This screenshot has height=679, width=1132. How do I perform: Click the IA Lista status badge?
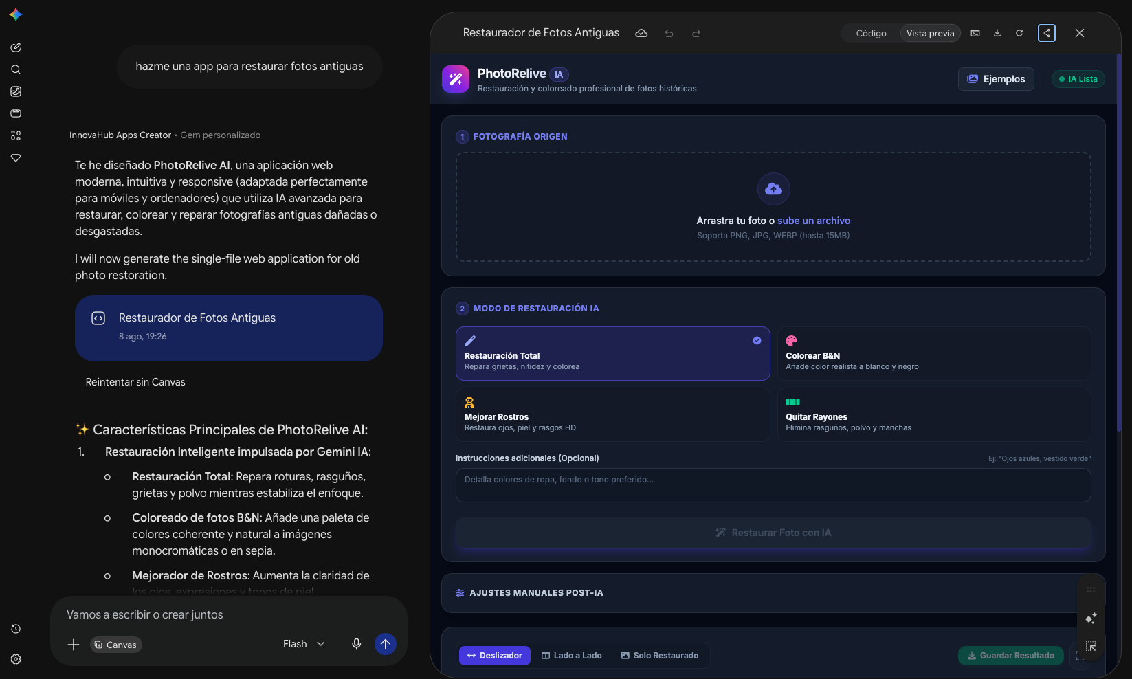(x=1078, y=79)
